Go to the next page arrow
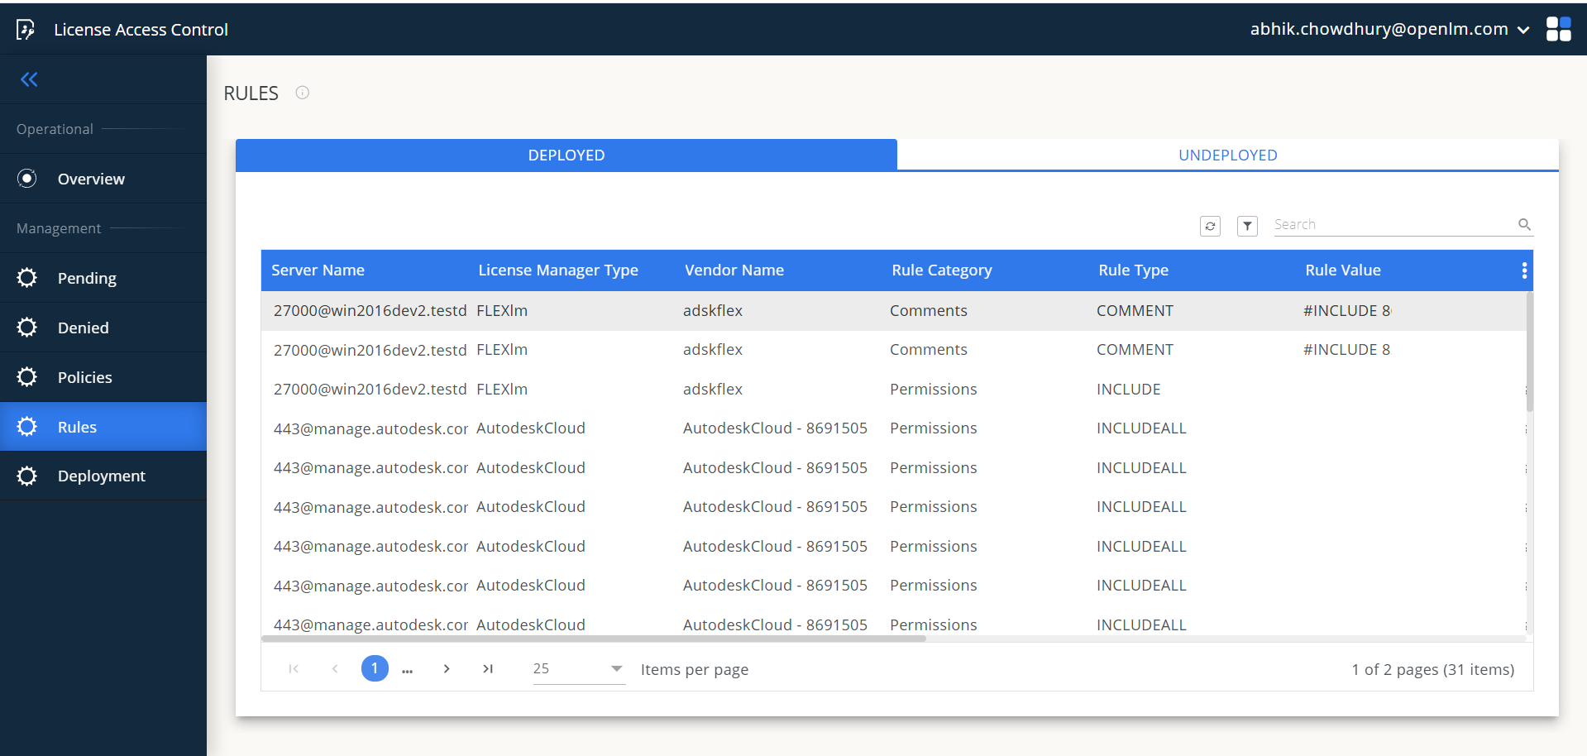Viewport: 1587px width, 756px height. (x=447, y=668)
